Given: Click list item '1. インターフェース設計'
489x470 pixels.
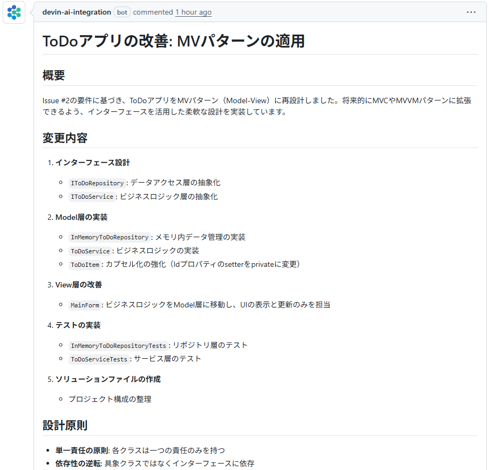Looking at the screenshot, I should point(89,163).
